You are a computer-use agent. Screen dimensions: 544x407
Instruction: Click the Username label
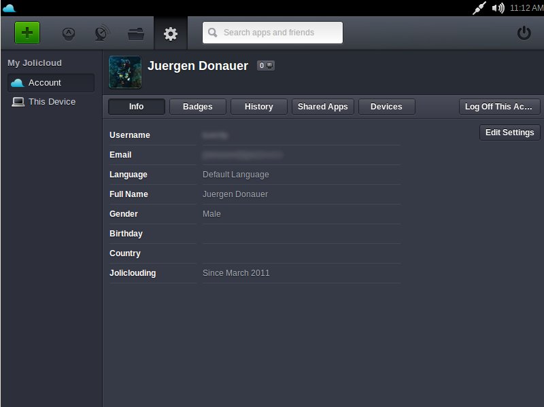pos(130,135)
